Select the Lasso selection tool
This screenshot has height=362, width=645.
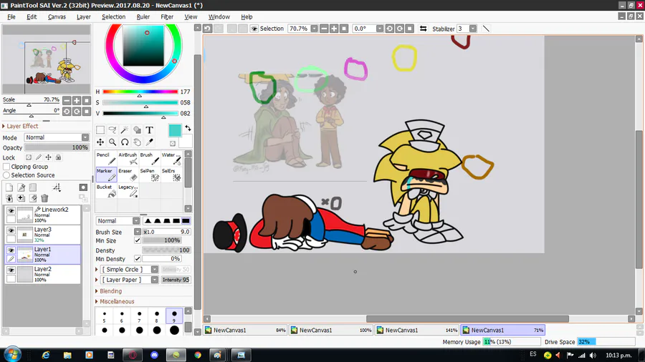tap(113, 130)
